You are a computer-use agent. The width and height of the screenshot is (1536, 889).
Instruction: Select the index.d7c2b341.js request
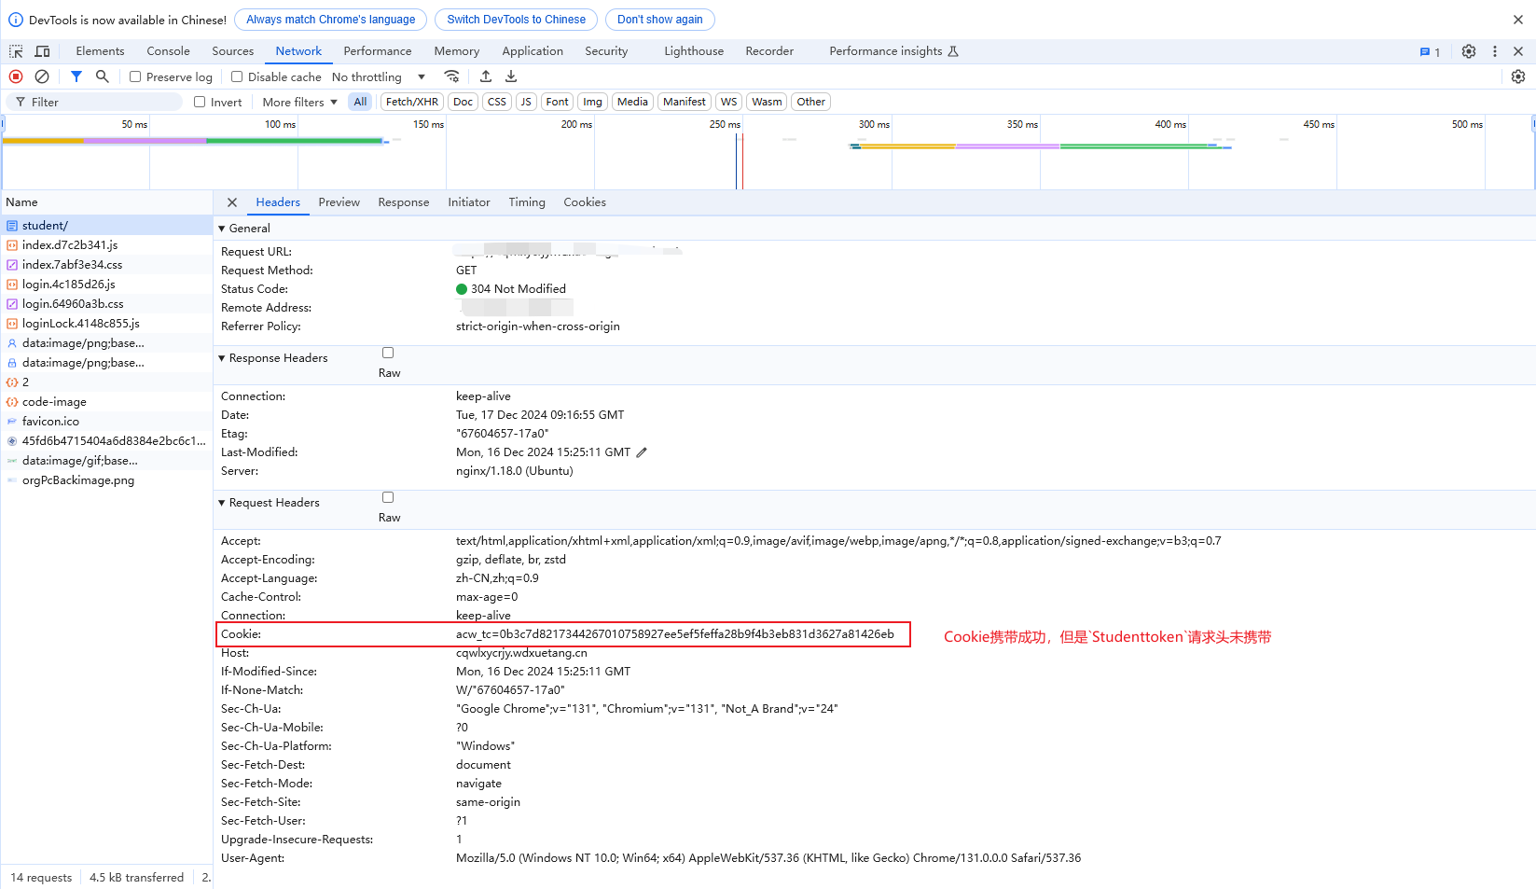106,245
